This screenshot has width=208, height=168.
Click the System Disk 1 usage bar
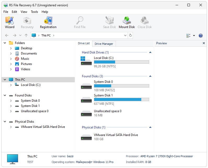click(x=121, y=100)
